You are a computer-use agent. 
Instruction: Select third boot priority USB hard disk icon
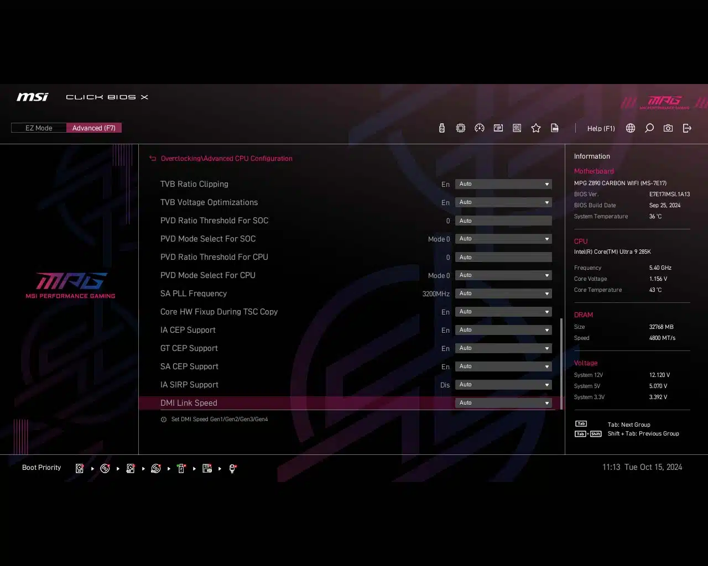coord(131,468)
